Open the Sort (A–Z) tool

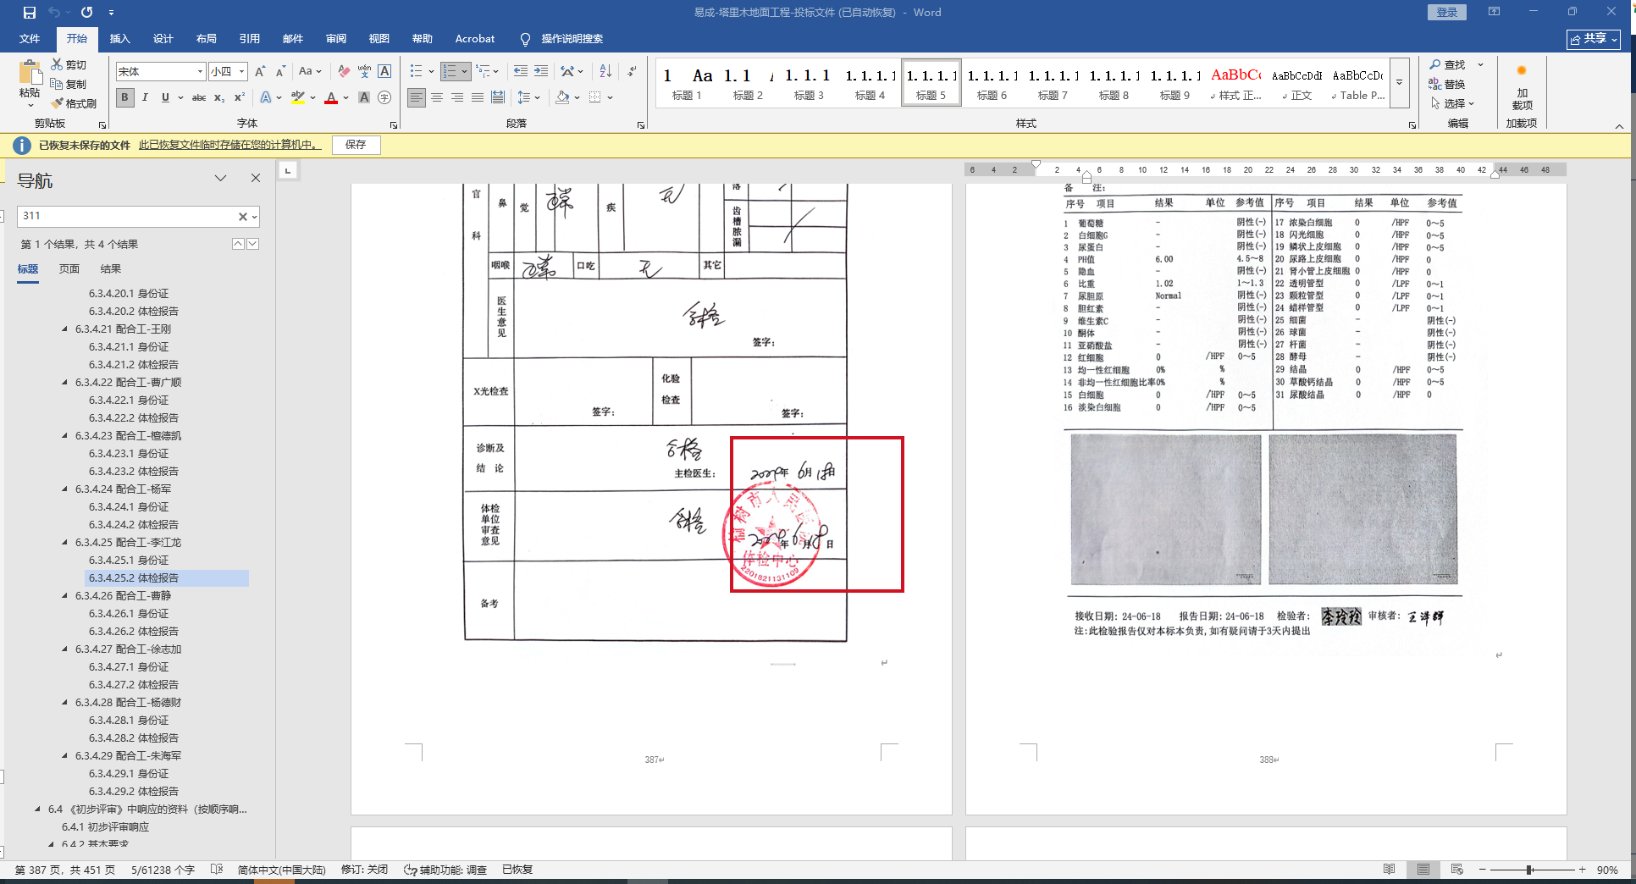click(x=605, y=72)
